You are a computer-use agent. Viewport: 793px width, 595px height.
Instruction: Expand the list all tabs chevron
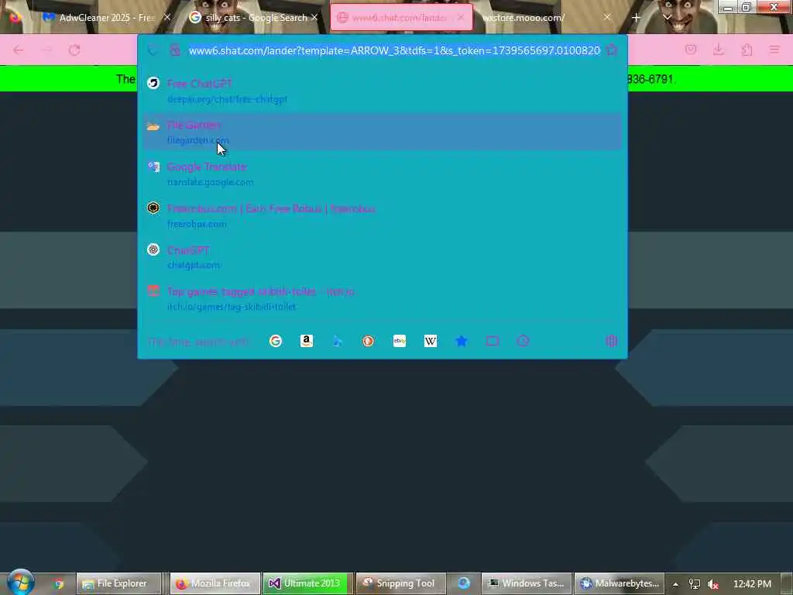667,18
